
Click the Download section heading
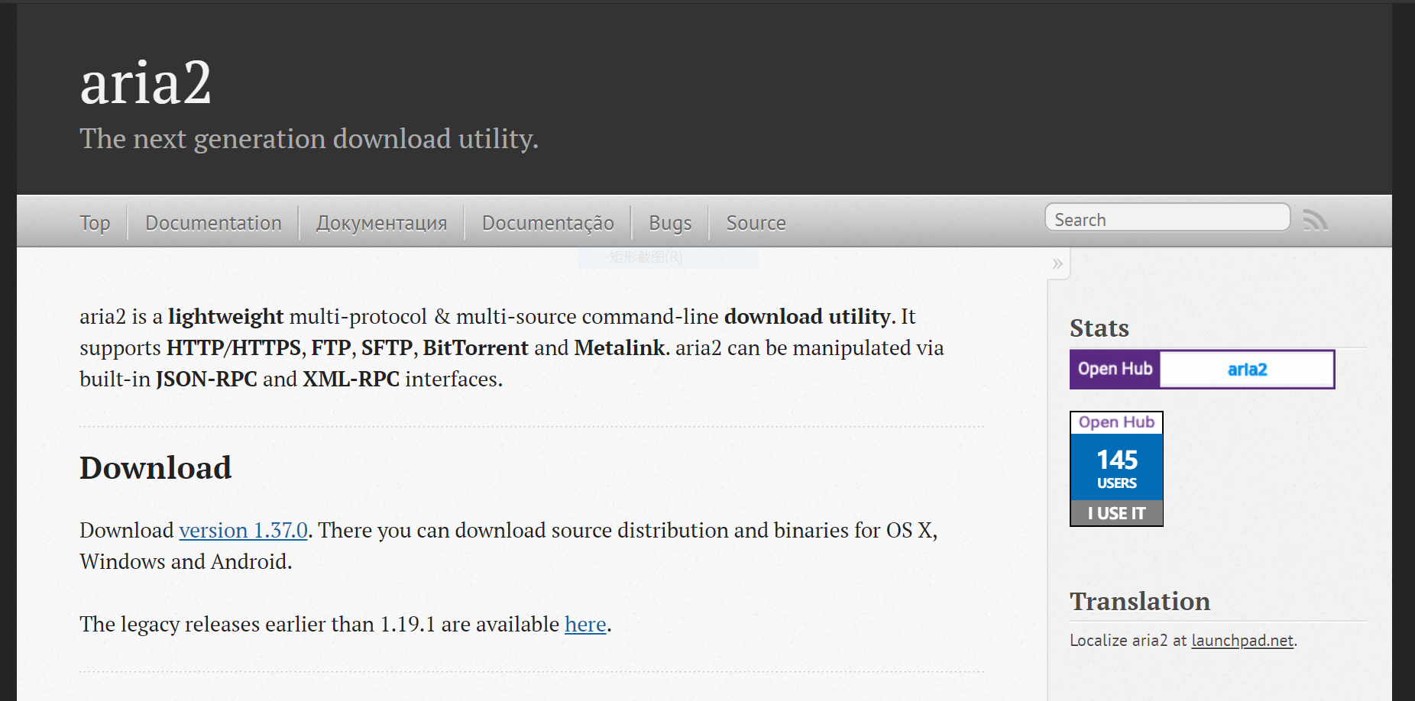156,467
